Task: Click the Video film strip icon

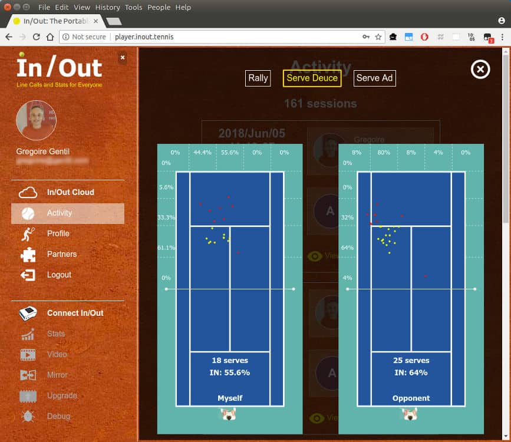Action: tap(28, 355)
